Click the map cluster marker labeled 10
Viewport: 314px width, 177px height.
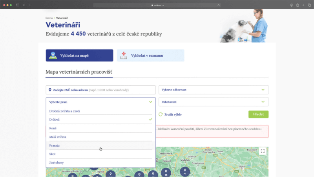point(166,172)
